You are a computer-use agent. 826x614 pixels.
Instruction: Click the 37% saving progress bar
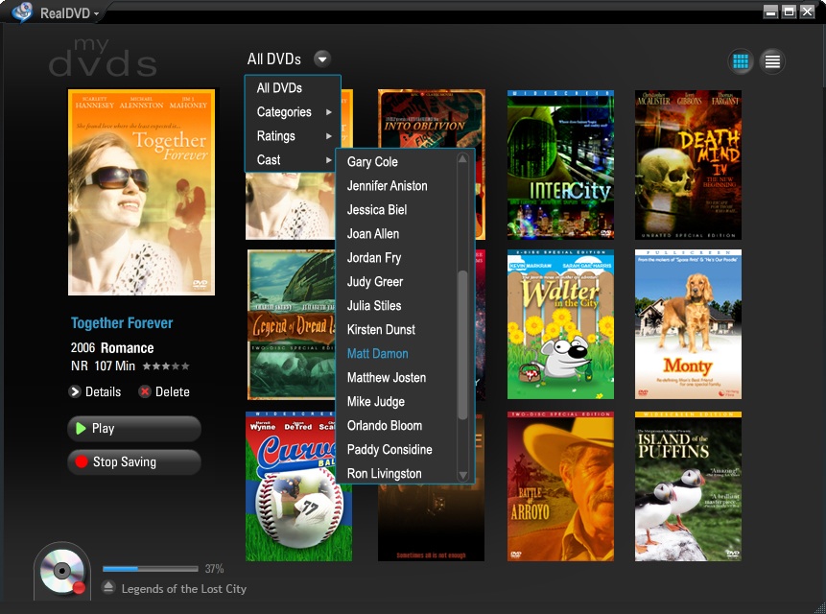coord(150,569)
